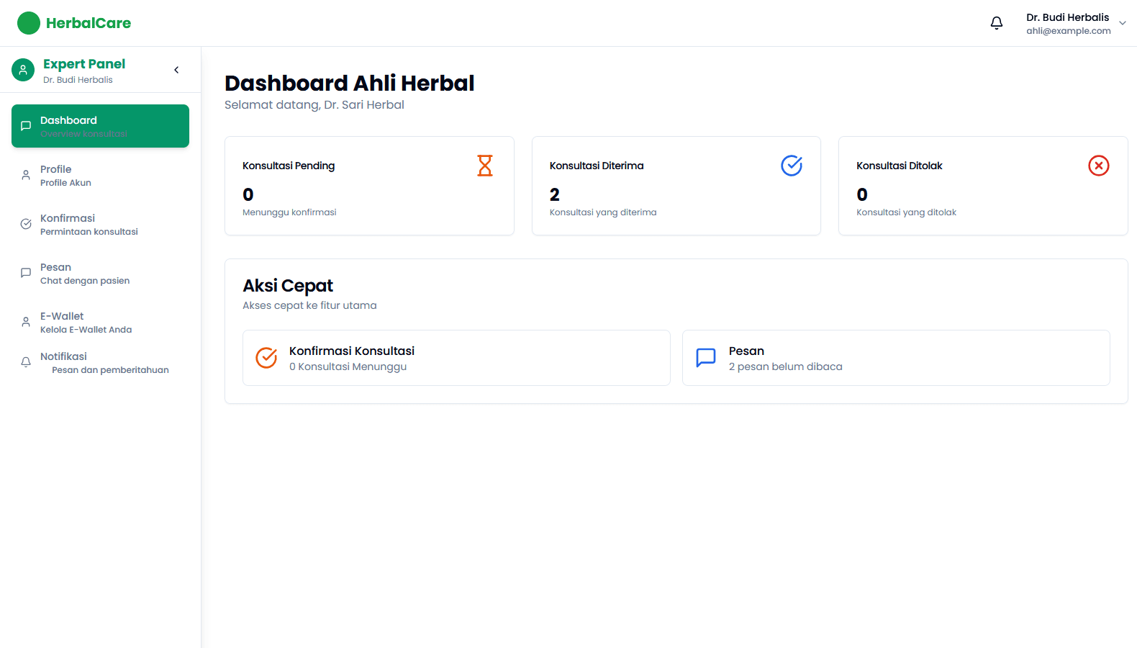This screenshot has height=648, width=1137.
Task: Click the blue chat bubble icon beside Pesan
Action: click(x=706, y=358)
